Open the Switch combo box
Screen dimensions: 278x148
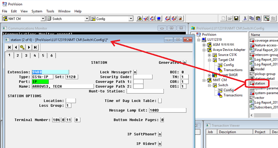pos(87,19)
